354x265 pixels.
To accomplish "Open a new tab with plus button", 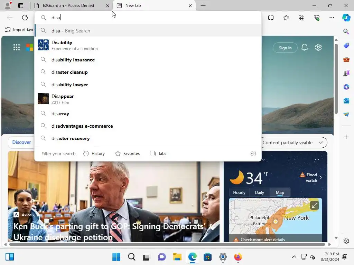I will pos(203,6).
